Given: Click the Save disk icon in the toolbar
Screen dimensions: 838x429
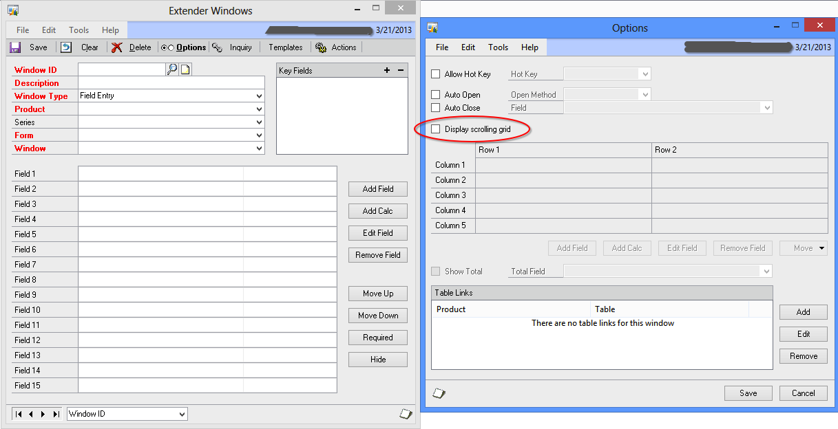Looking at the screenshot, I should (15, 47).
